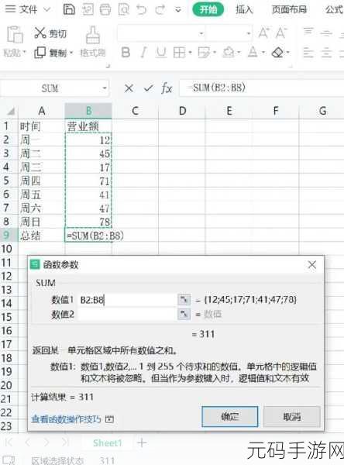Click the center align icon
Screen dimensions: 344x465
click(326, 53)
